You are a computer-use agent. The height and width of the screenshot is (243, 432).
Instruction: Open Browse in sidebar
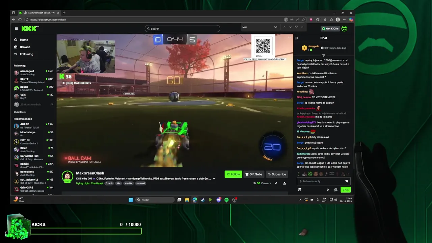point(25,47)
